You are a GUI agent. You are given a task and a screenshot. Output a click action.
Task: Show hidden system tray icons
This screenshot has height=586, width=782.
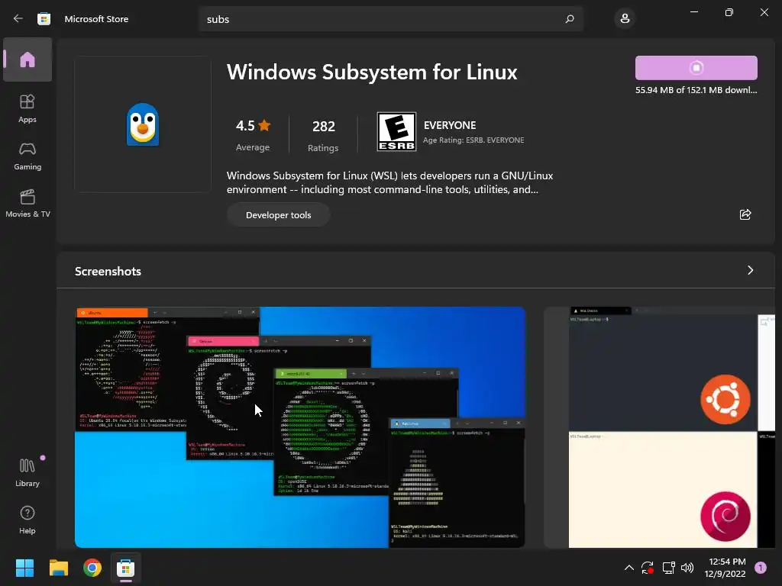point(629,568)
